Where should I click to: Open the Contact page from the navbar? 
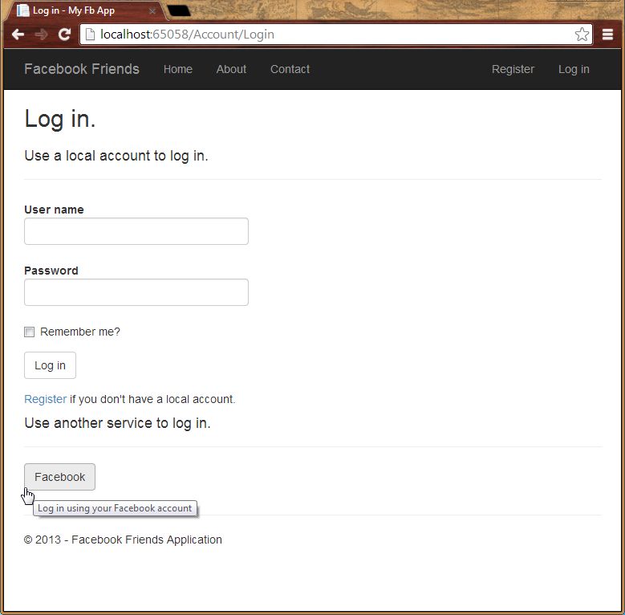(290, 69)
